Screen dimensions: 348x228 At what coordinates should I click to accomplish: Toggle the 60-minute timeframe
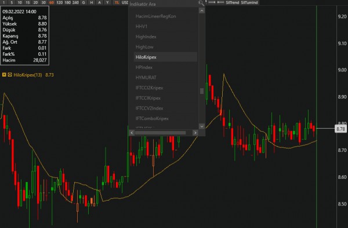[52, 3]
